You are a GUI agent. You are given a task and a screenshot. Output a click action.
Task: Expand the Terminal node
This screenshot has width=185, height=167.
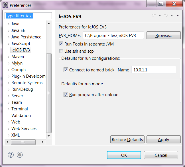(9, 109)
